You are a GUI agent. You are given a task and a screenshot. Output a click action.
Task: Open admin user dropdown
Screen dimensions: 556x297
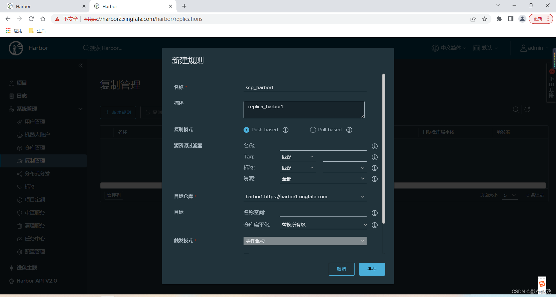(x=534, y=48)
